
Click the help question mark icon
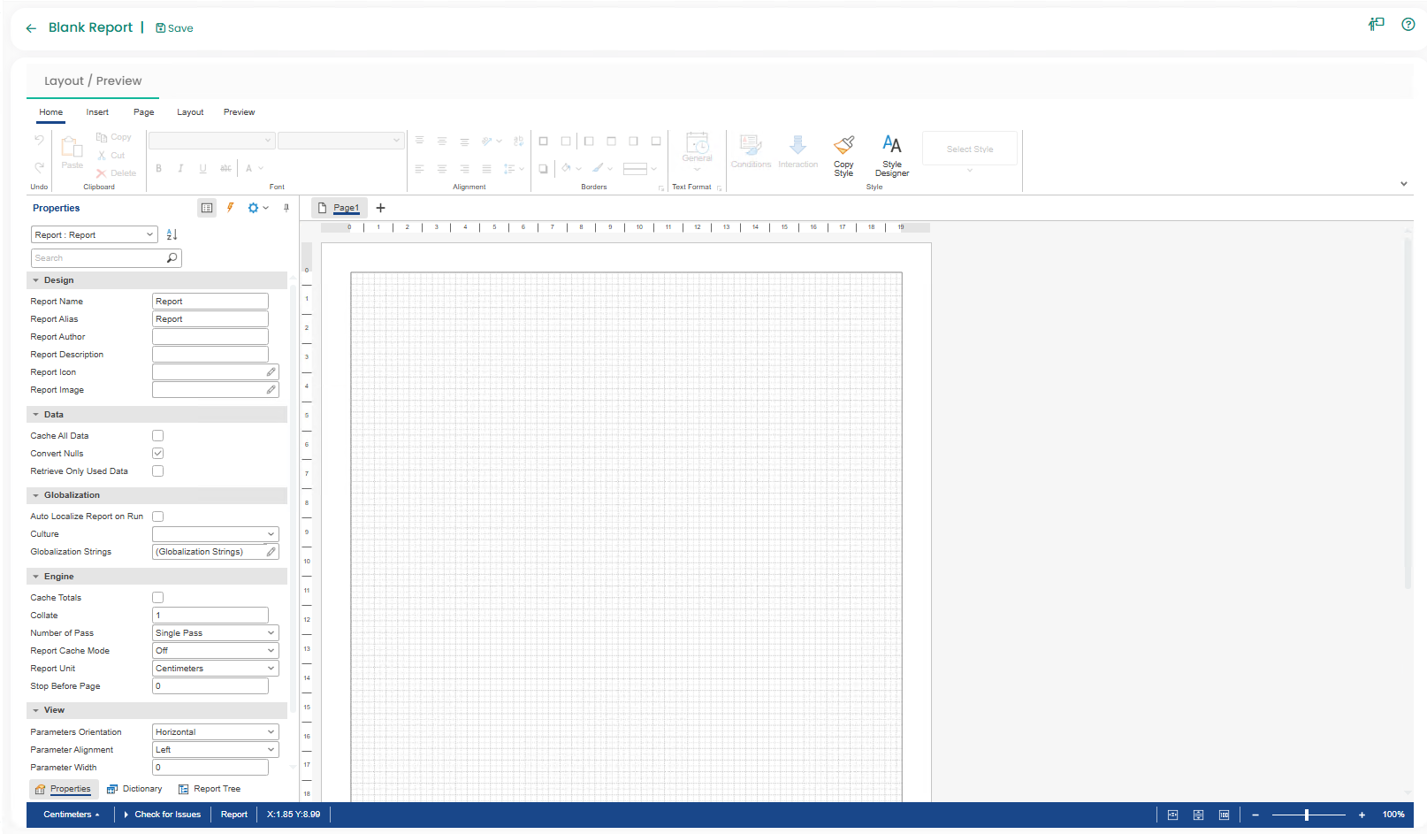point(1408,25)
